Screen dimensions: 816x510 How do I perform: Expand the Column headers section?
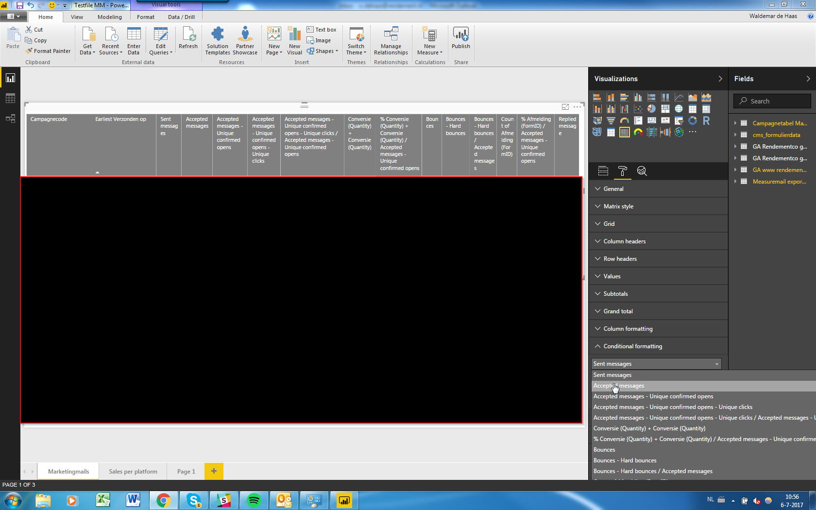658,241
